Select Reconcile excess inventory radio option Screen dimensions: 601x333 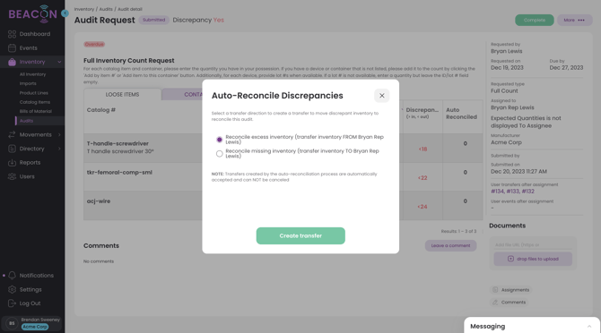click(x=219, y=140)
